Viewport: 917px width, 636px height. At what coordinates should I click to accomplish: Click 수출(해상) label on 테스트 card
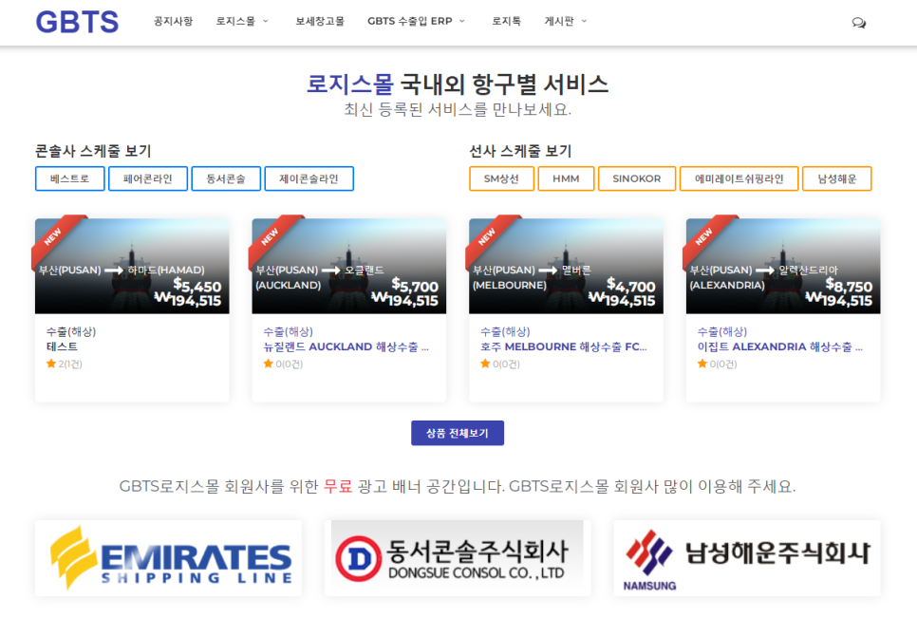(x=71, y=331)
